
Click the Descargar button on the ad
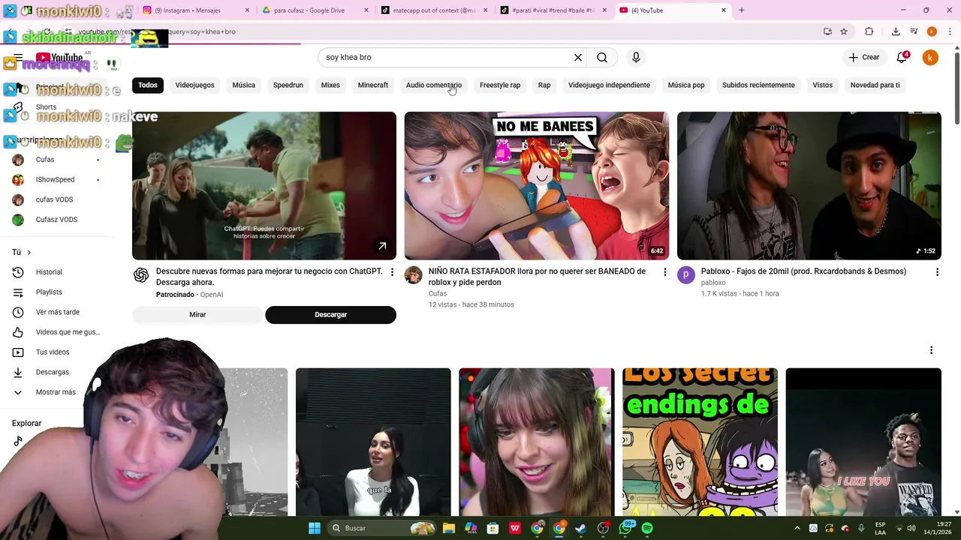point(330,314)
